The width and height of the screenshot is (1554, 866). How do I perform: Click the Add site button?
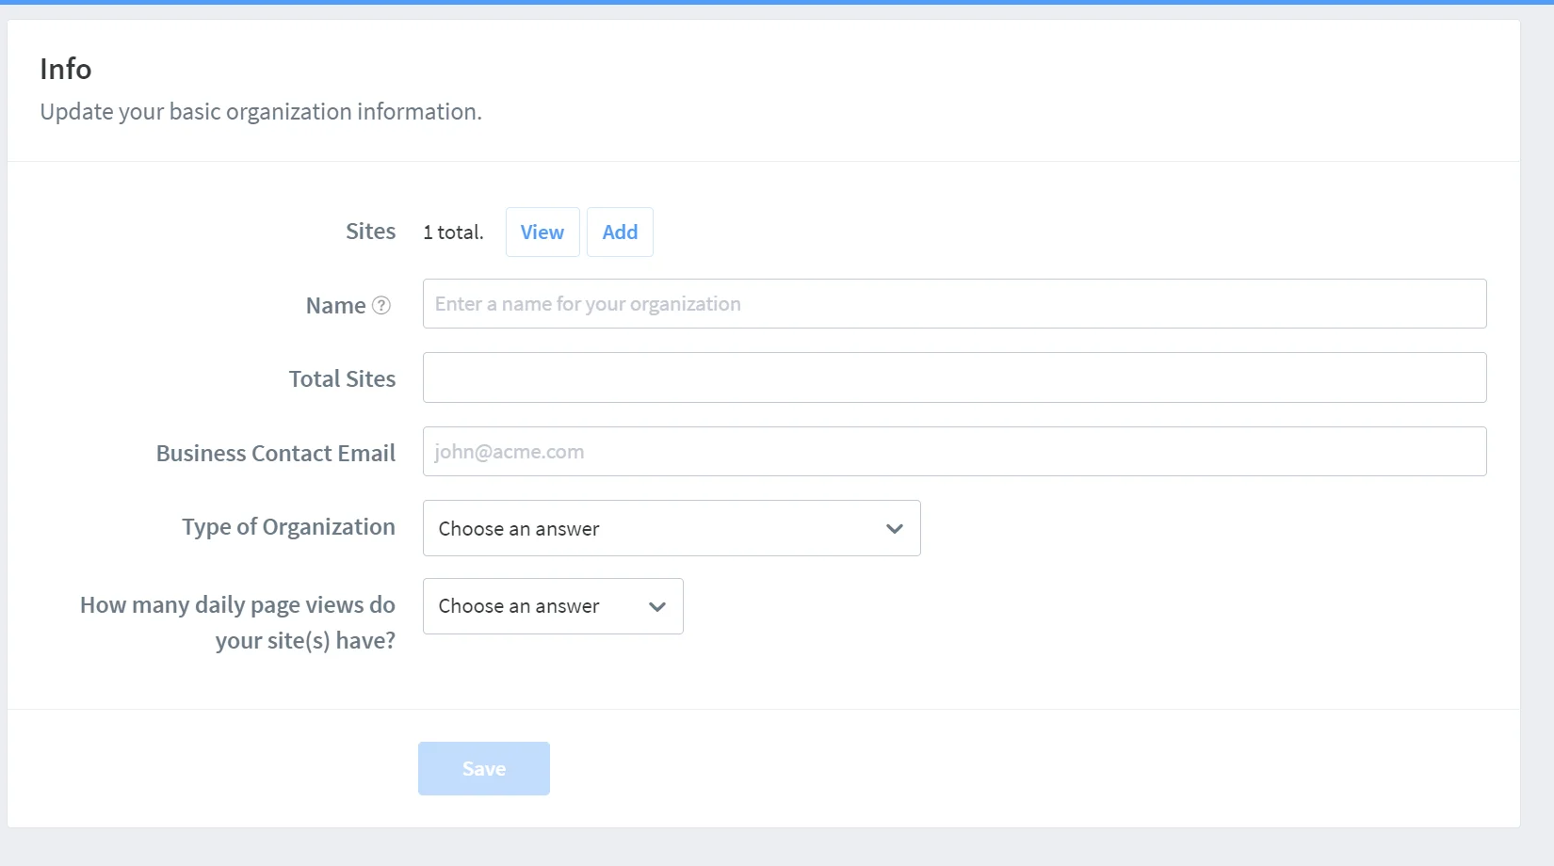tap(620, 233)
